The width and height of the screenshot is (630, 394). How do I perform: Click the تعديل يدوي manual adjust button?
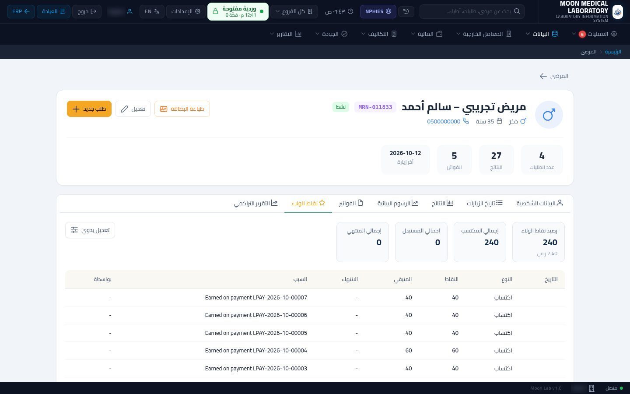[x=90, y=230]
